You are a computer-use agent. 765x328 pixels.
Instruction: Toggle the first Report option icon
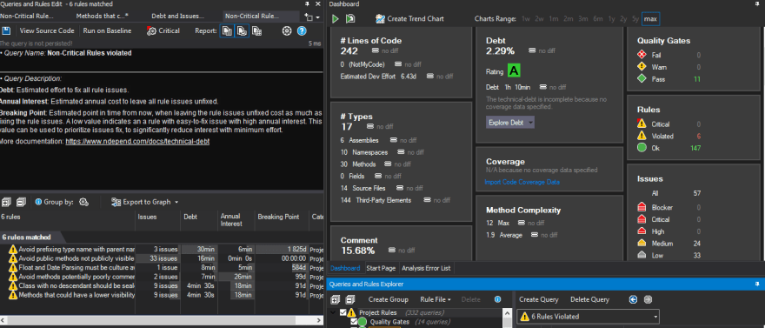tap(227, 30)
